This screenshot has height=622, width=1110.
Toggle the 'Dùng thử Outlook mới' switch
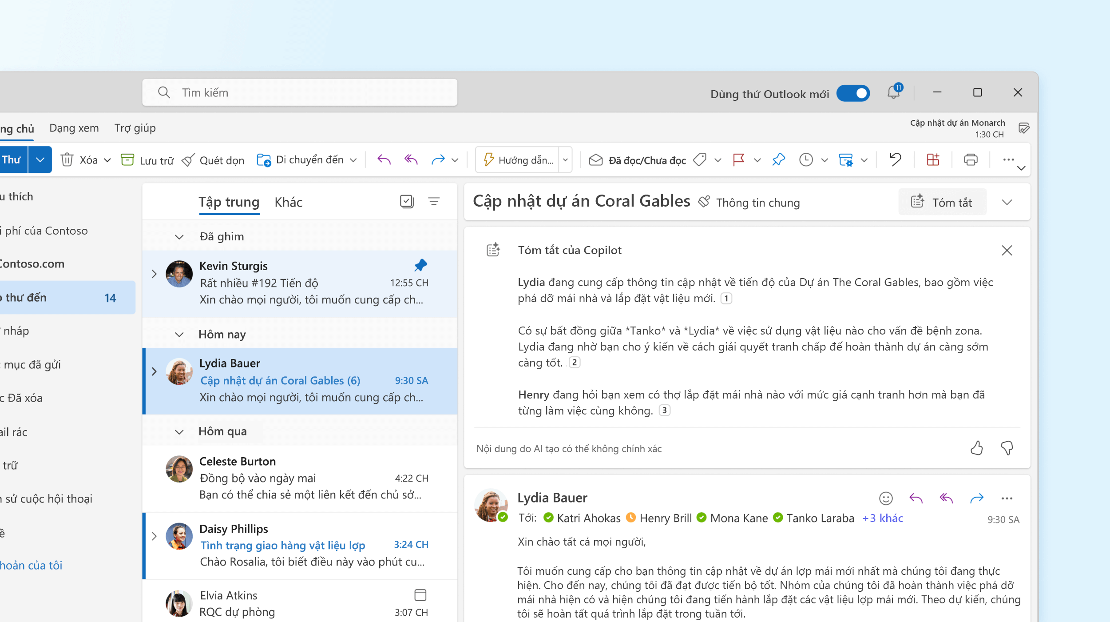click(853, 92)
